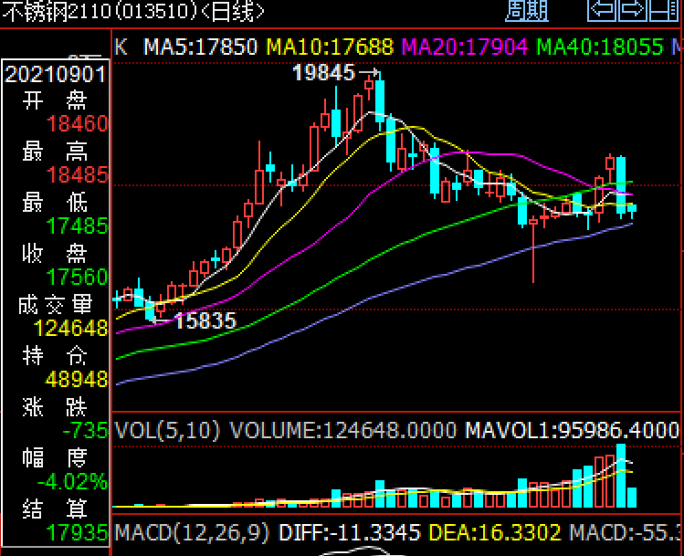Click the 涨跌 label in data panel

55,407
